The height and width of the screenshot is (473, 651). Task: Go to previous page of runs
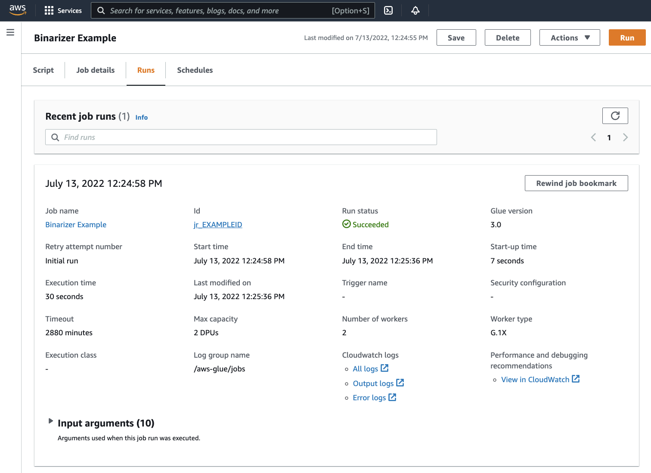click(593, 137)
